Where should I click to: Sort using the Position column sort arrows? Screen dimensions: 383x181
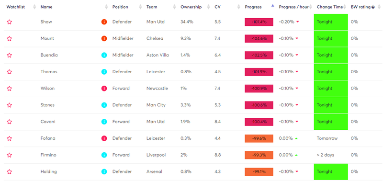(140, 7)
